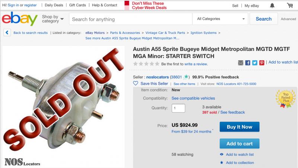Viewport: 298px width, 168px height.
Task: Open the See compatible vehicles link
Action: click(193, 98)
